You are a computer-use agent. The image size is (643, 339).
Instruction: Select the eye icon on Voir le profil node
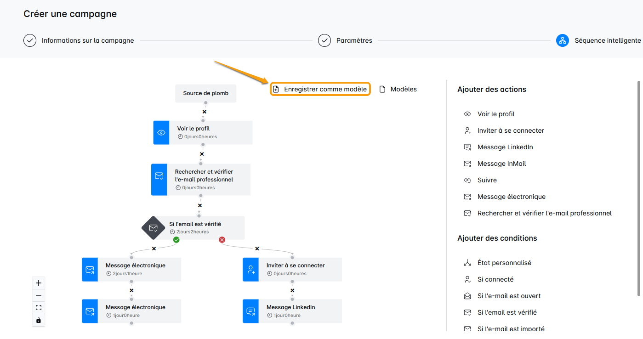tap(161, 133)
